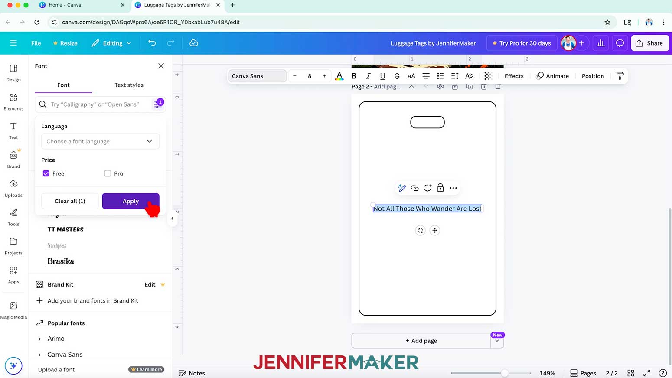672x378 pixels.
Task: Open the Text panel in the sidebar
Action: [13, 130]
